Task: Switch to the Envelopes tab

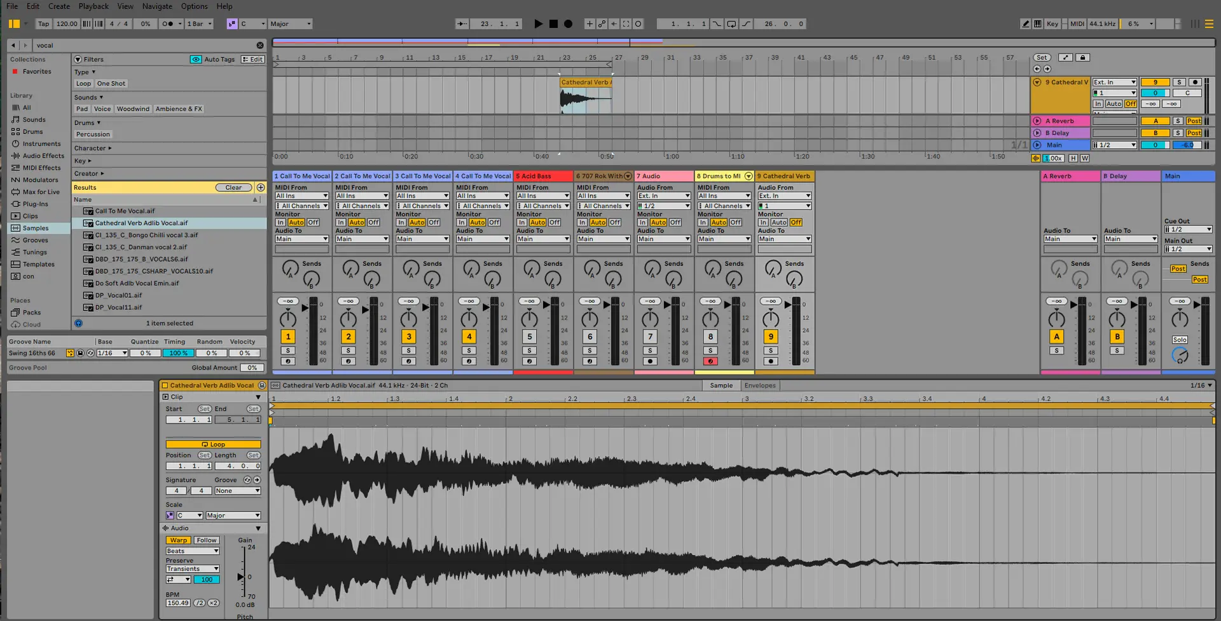Action: (760, 385)
